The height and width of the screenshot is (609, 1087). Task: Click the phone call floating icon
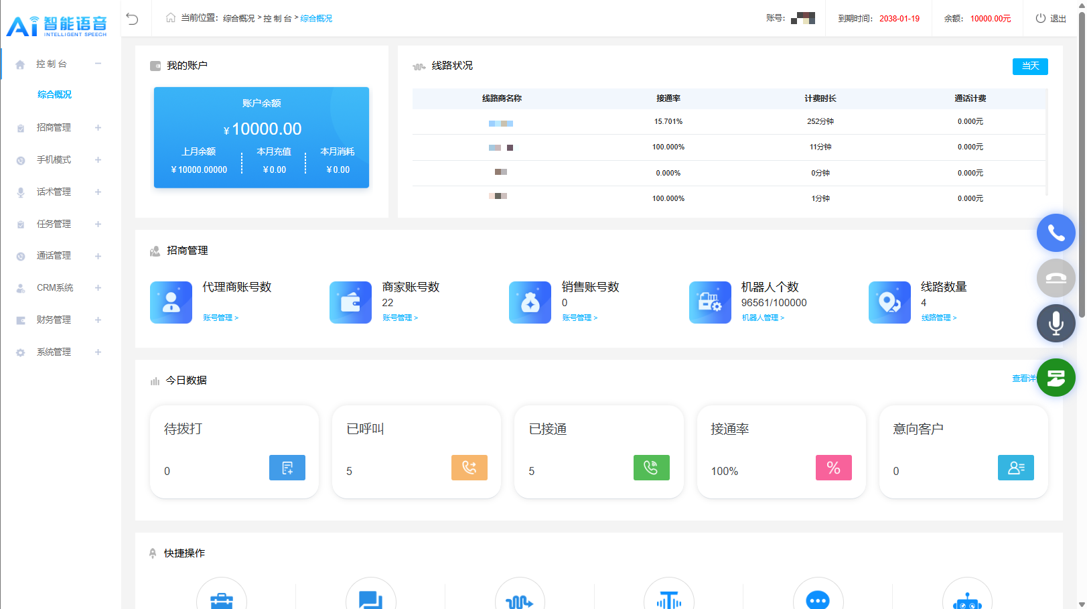[1056, 232]
